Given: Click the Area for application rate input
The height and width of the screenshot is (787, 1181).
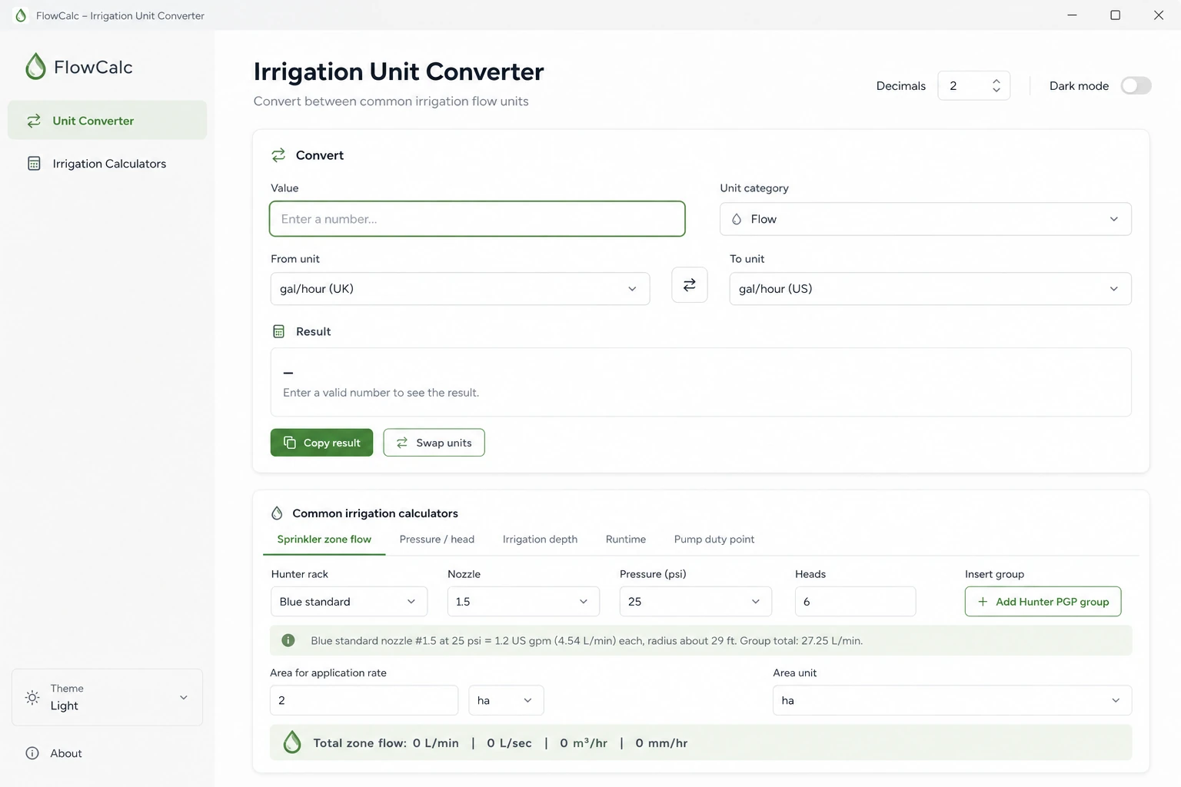Looking at the screenshot, I should tap(364, 700).
